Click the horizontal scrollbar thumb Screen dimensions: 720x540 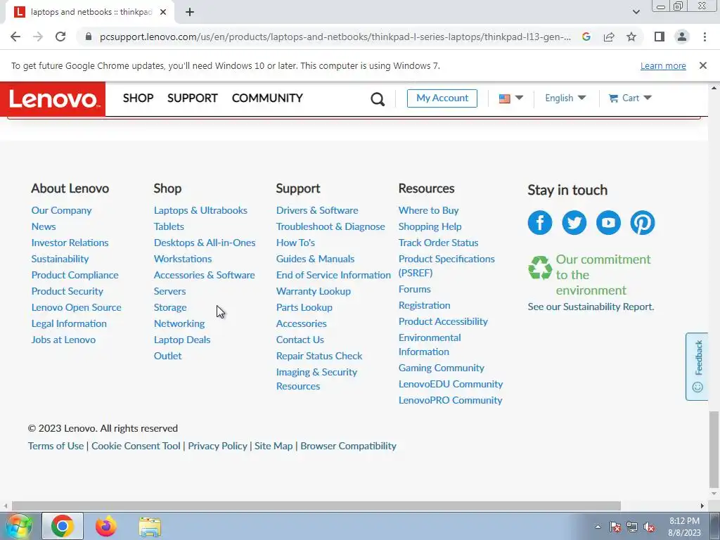[316, 506]
